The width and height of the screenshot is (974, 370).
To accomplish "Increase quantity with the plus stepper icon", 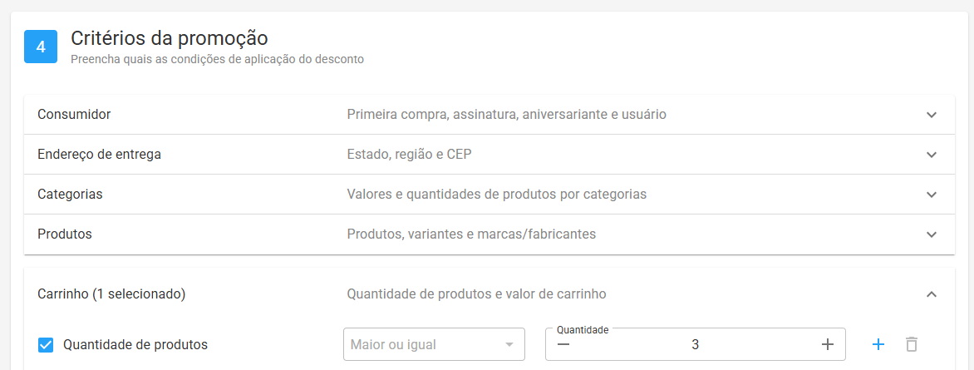I will point(828,344).
